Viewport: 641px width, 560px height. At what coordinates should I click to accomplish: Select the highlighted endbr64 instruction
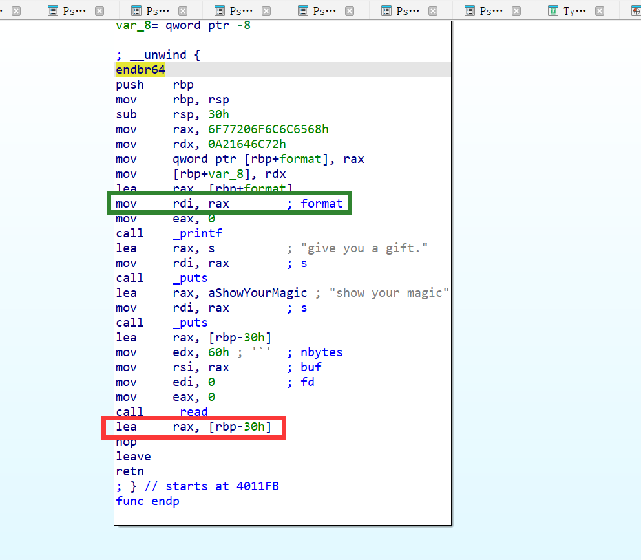(140, 70)
